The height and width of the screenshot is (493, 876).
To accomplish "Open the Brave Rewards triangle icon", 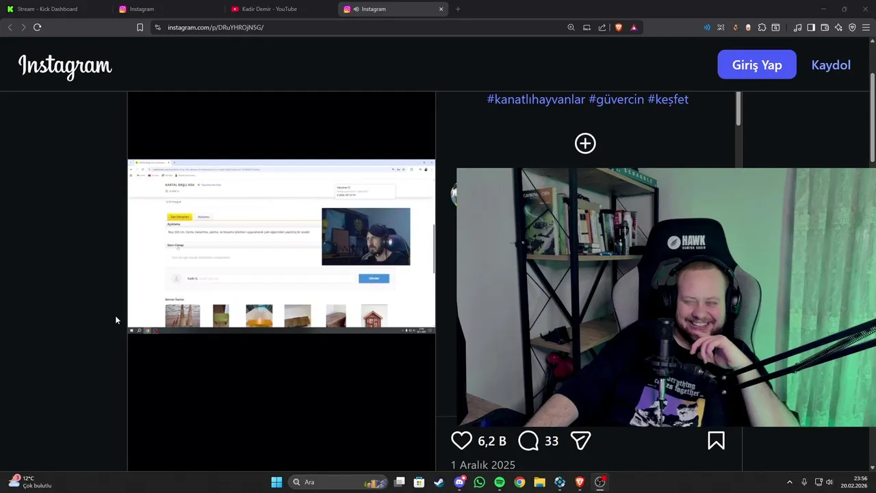I will pyautogui.click(x=634, y=27).
